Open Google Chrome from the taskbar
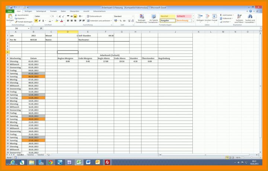 point(50,162)
